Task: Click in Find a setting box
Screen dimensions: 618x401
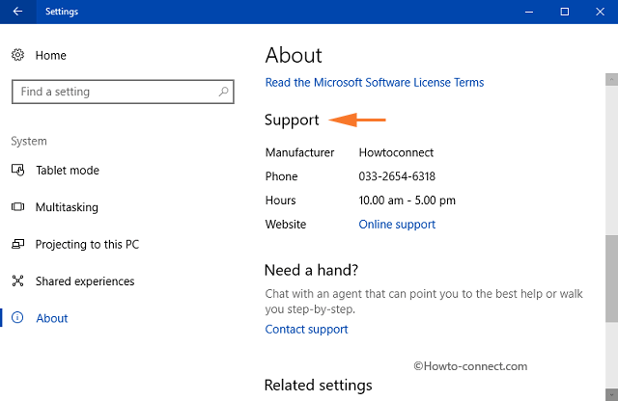Action: (123, 92)
